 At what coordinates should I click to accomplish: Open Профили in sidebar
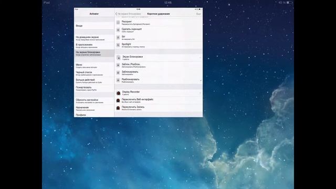[x=94, y=115]
